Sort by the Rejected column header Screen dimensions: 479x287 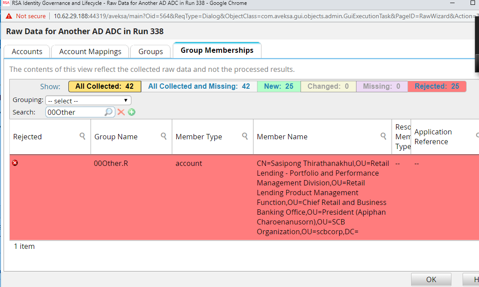pyautogui.click(x=28, y=137)
